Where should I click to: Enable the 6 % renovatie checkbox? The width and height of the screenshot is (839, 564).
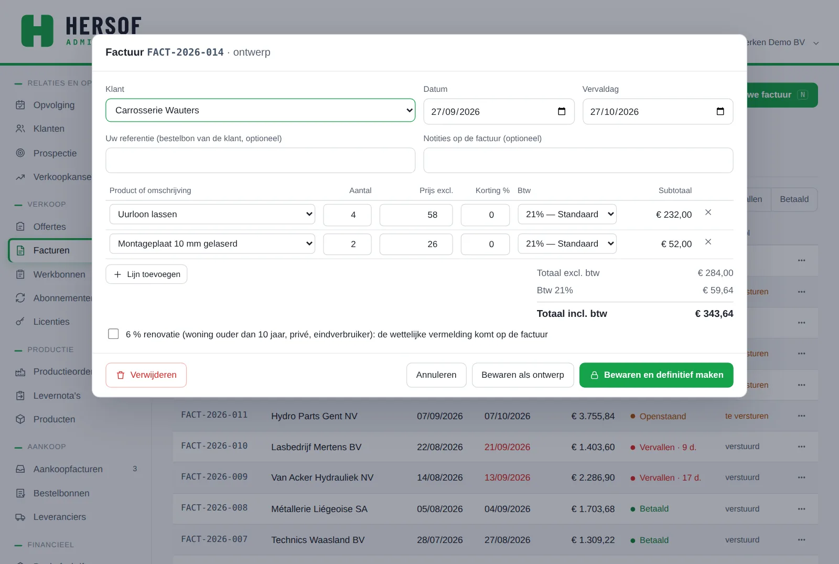click(113, 334)
